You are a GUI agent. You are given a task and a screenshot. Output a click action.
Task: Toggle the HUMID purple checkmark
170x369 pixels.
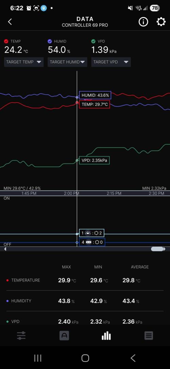pyautogui.click(x=50, y=42)
